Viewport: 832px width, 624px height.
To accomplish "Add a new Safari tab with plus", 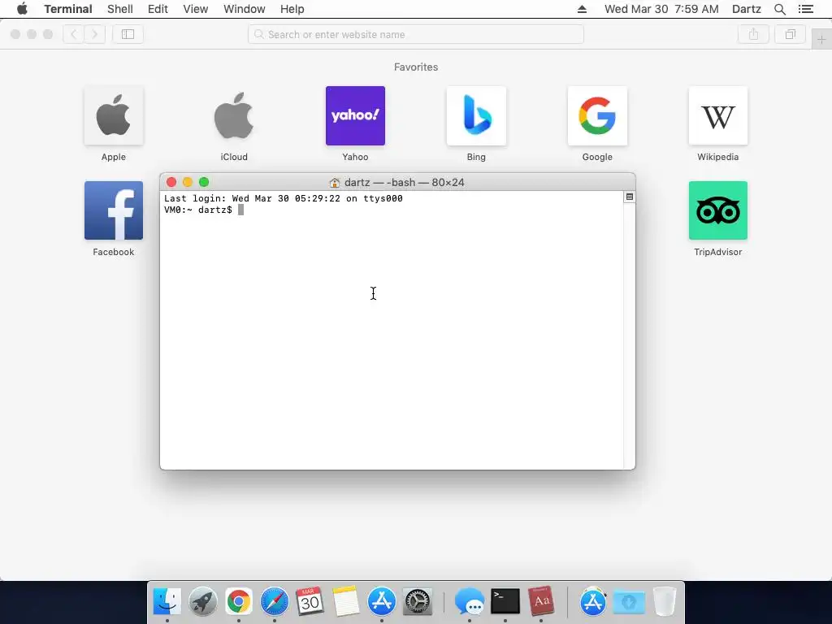I will click(821, 40).
